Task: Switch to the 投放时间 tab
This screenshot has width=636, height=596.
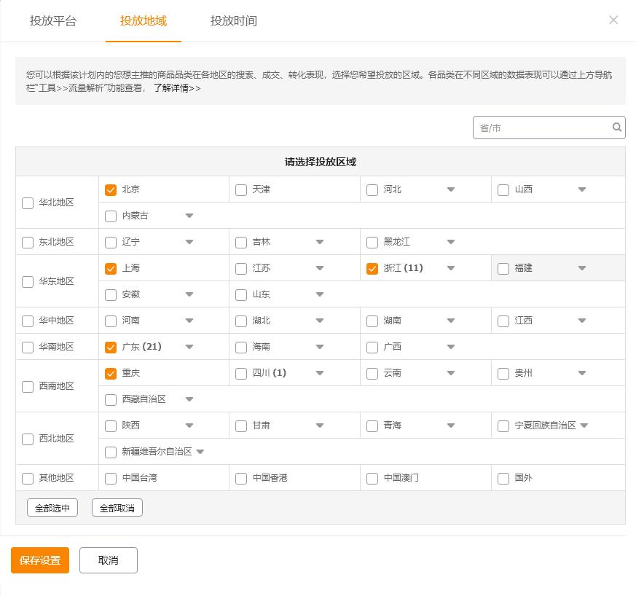Action: (x=231, y=22)
